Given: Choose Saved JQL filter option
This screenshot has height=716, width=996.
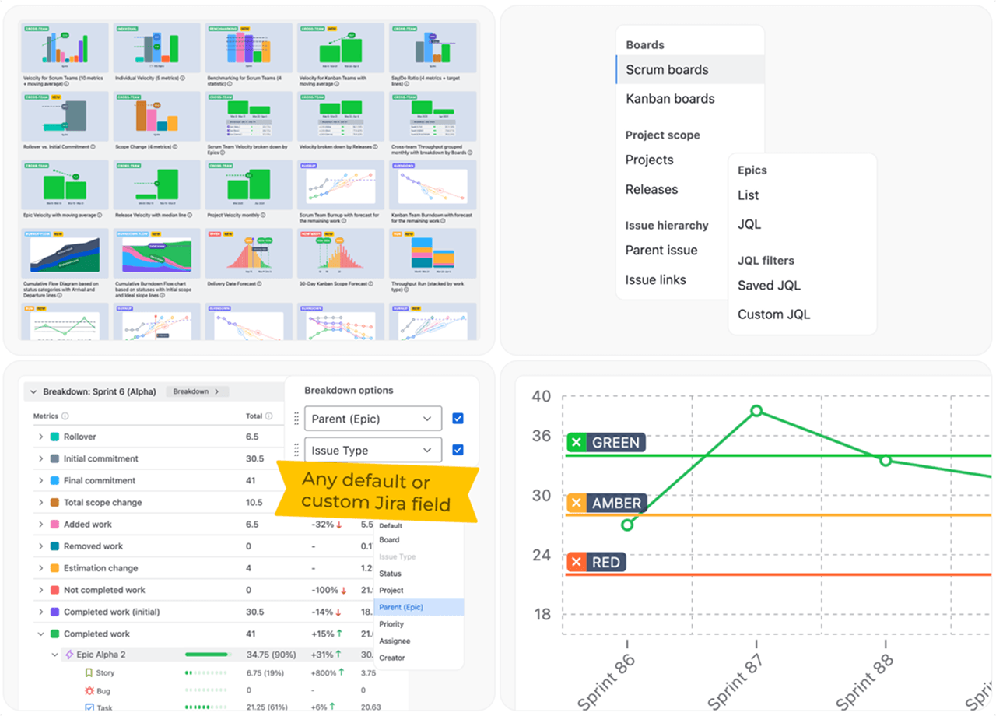Looking at the screenshot, I should click(770, 286).
